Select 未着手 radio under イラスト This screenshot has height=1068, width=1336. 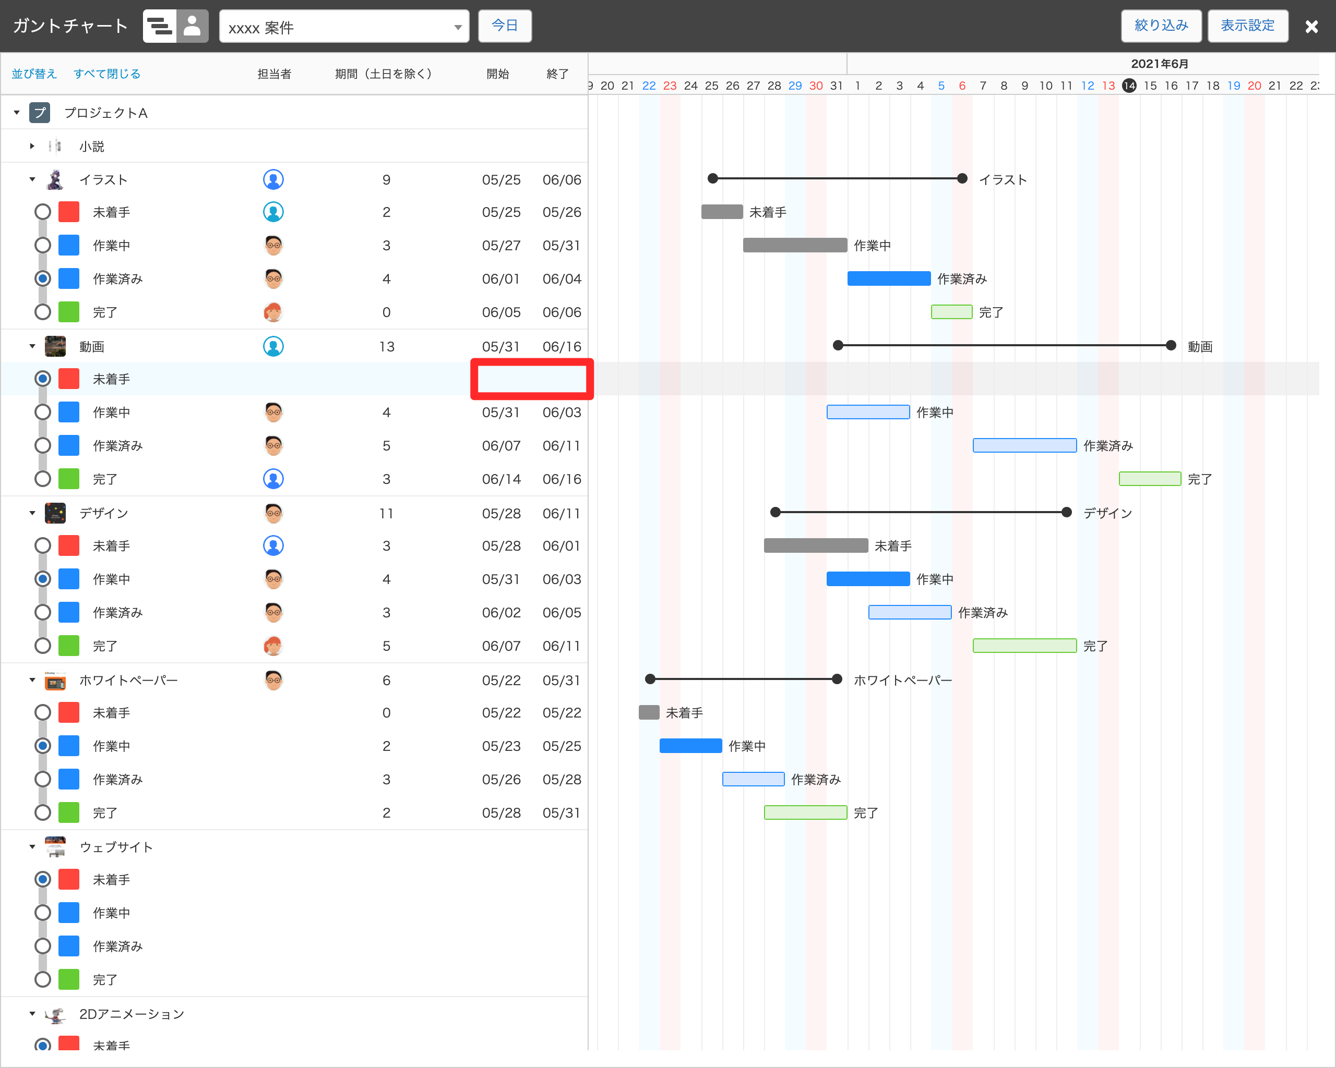pyautogui.click(x=43, y=212)
